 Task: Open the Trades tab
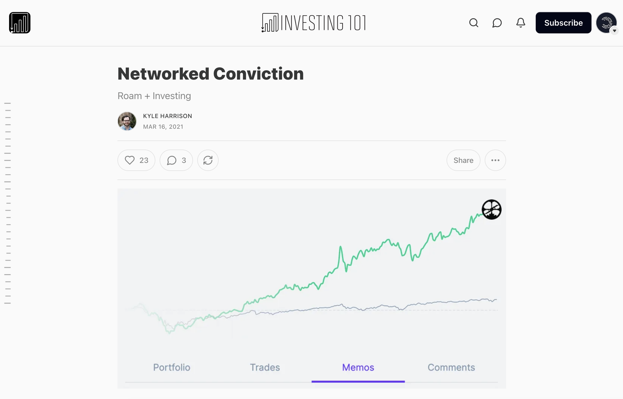(x=265, y=367)
